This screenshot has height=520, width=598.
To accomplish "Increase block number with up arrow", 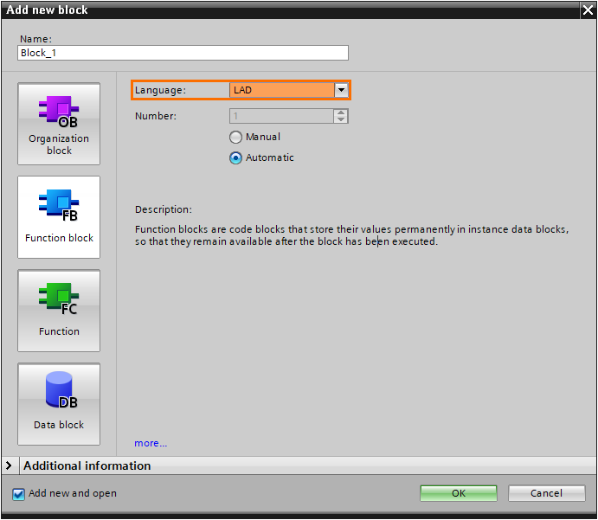I will click(x=341, y=112).
